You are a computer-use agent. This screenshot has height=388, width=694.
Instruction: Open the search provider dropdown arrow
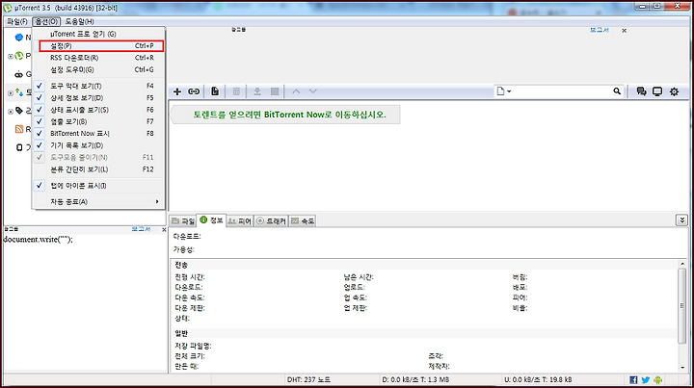tap(509, 91)
